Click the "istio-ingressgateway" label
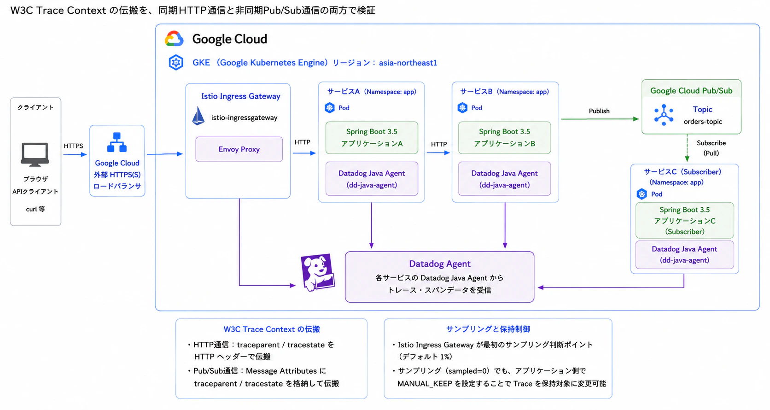This screenshot has height=410, width=770. (x=244, y=117)
